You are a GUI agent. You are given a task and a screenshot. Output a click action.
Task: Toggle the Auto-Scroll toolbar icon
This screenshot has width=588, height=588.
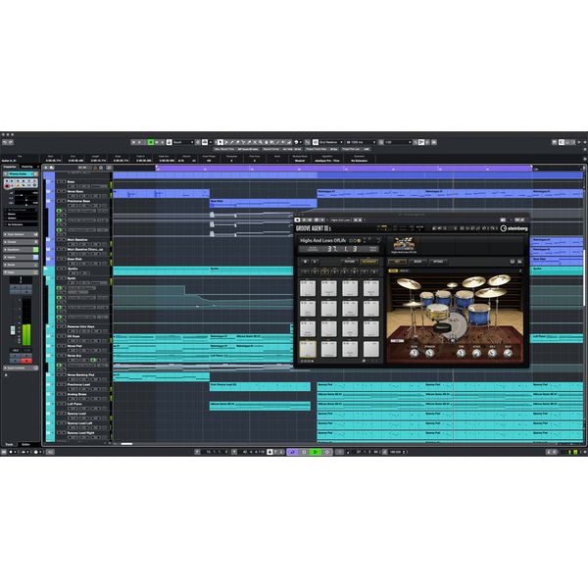pyautogui.click(x=205, y=142)
